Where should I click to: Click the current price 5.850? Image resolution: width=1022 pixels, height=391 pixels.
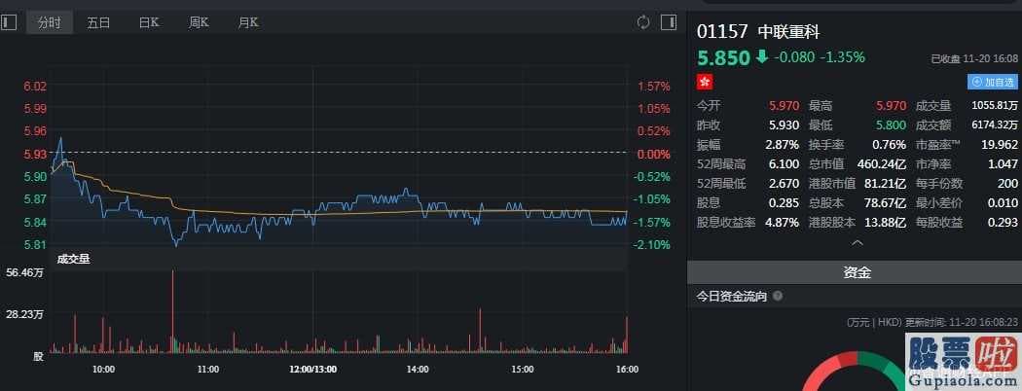coord(723,57)
